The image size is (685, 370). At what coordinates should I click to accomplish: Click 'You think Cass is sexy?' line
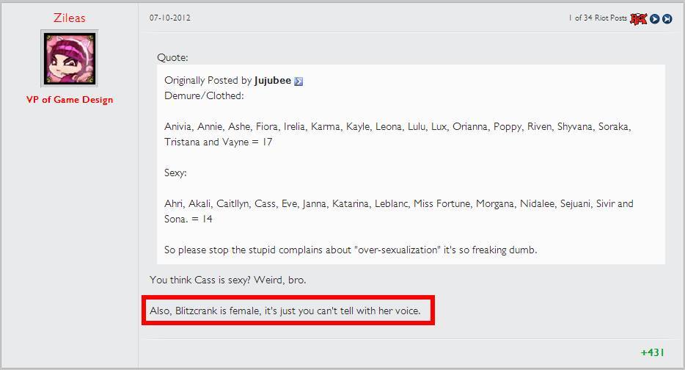pyautogui.click(x=227, y=280)
